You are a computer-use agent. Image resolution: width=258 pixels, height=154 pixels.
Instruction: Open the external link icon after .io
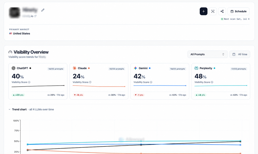coord(35,16)
